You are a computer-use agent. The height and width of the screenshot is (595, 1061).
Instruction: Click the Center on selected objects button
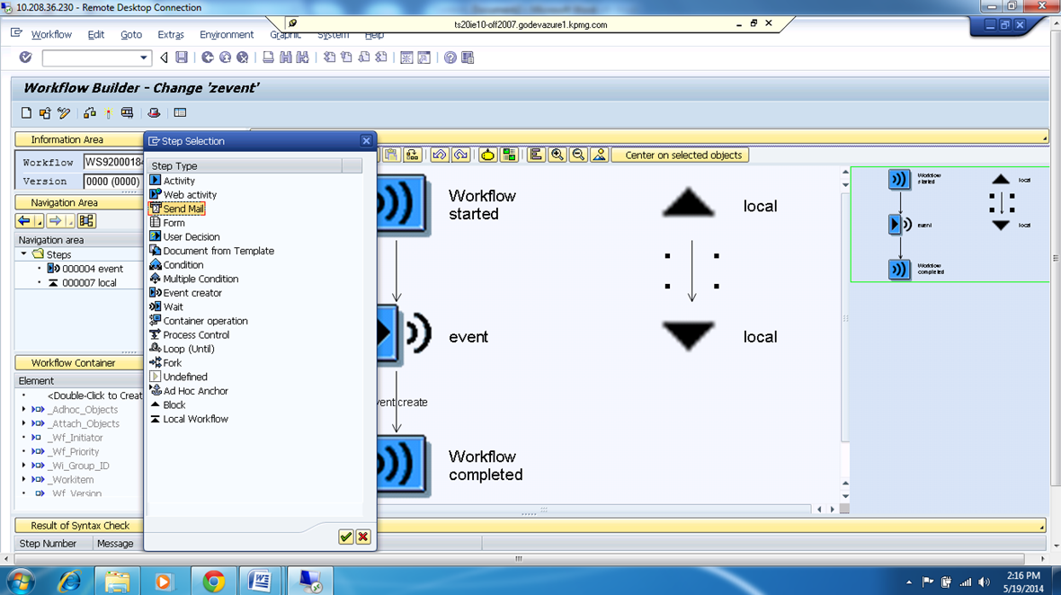click(680, 154)
